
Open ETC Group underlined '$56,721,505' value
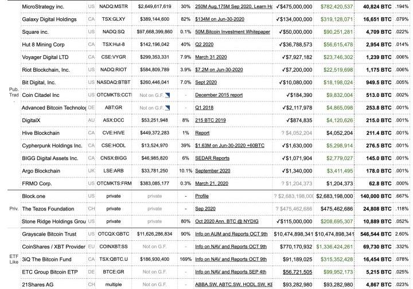pyautogui.click(x=297, y=272)
